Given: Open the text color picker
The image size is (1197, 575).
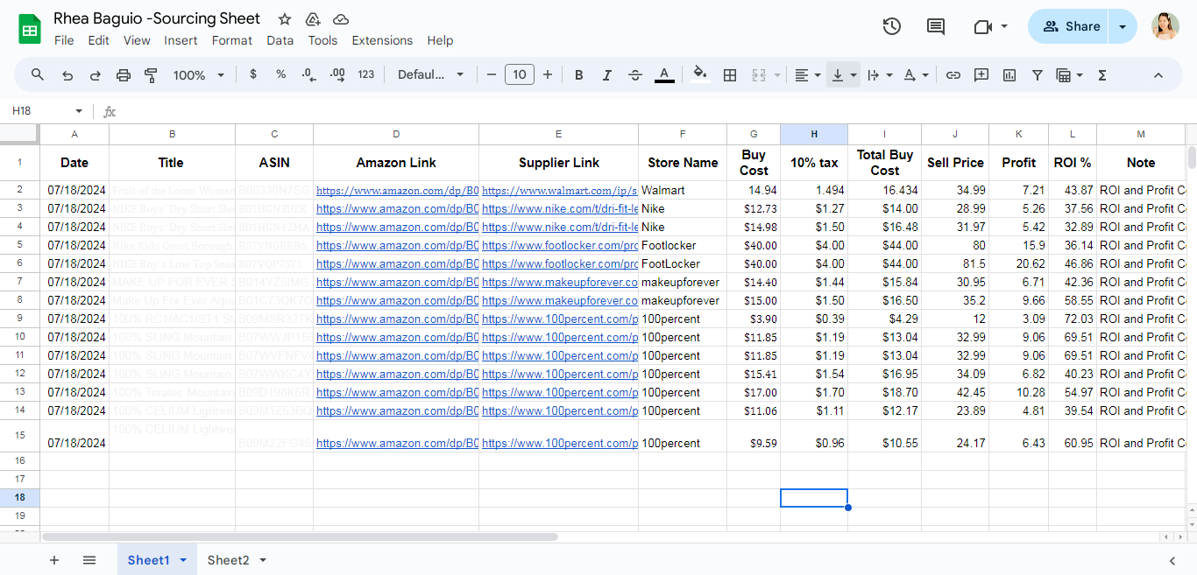Looking at the screenshot, I should [x=664, y=75].
